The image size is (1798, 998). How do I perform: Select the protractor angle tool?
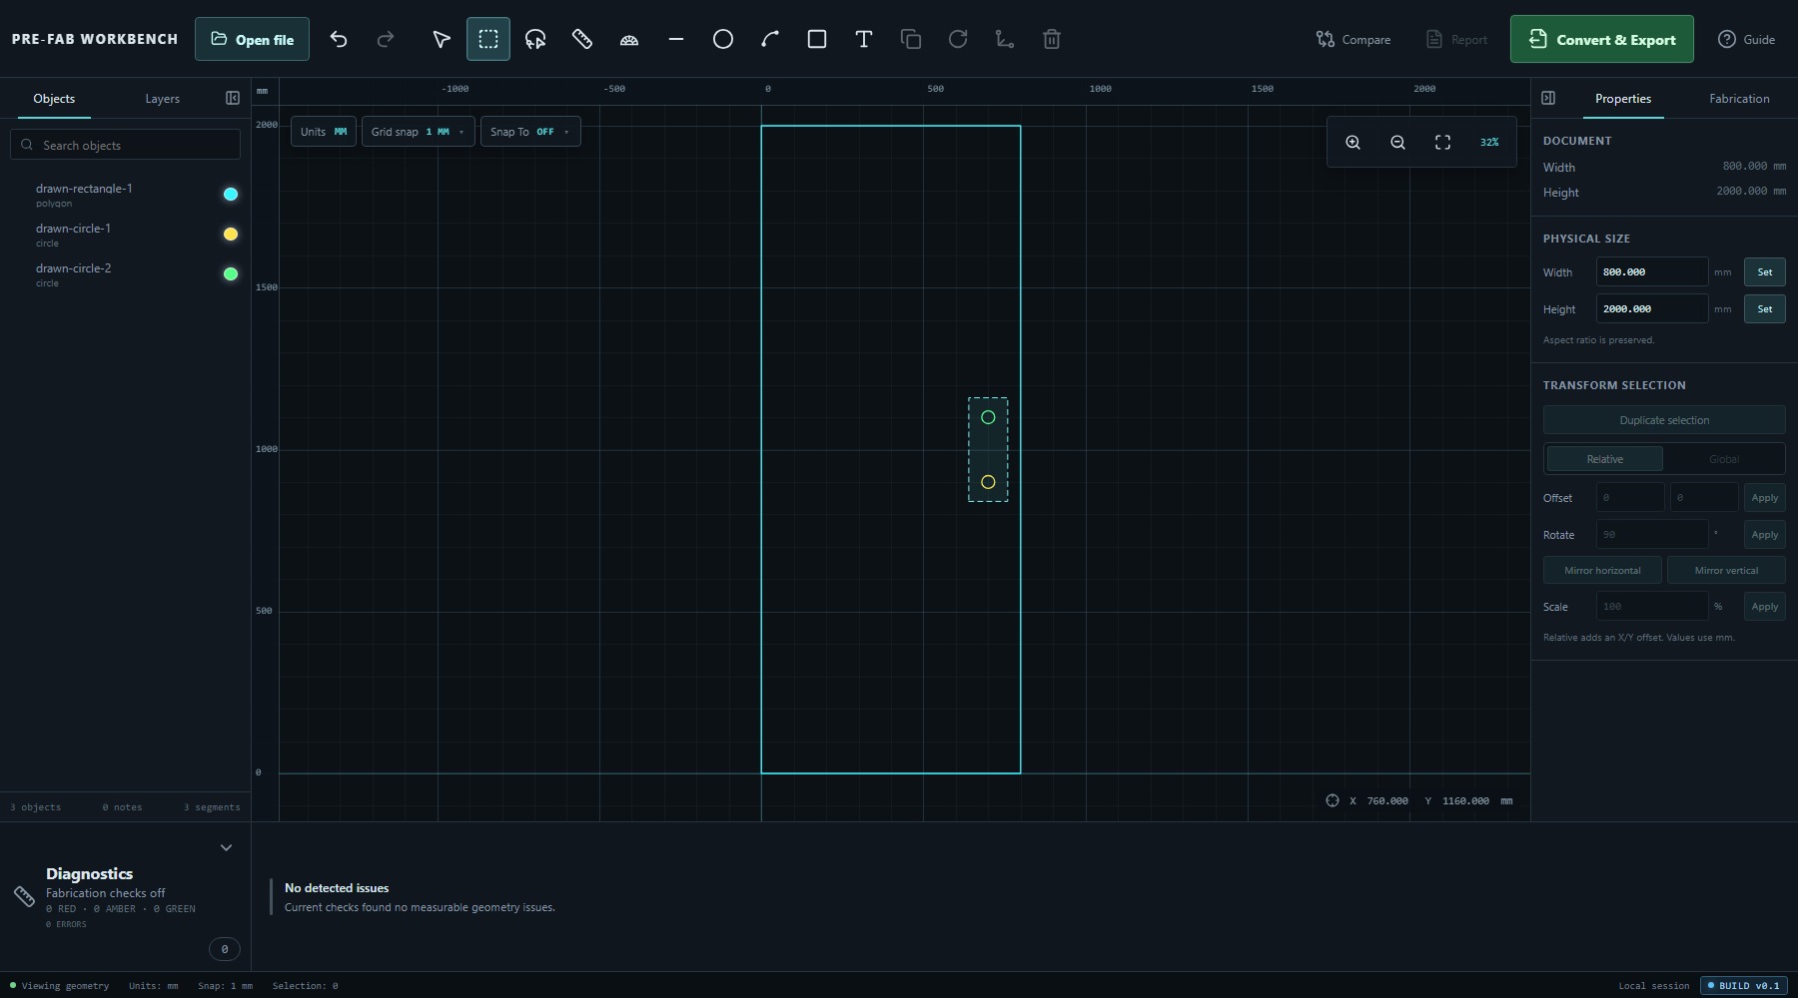pos(629,39)
